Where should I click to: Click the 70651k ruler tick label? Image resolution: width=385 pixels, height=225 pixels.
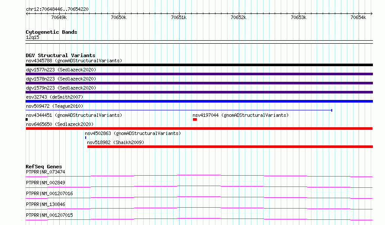[x=179, y=17]
